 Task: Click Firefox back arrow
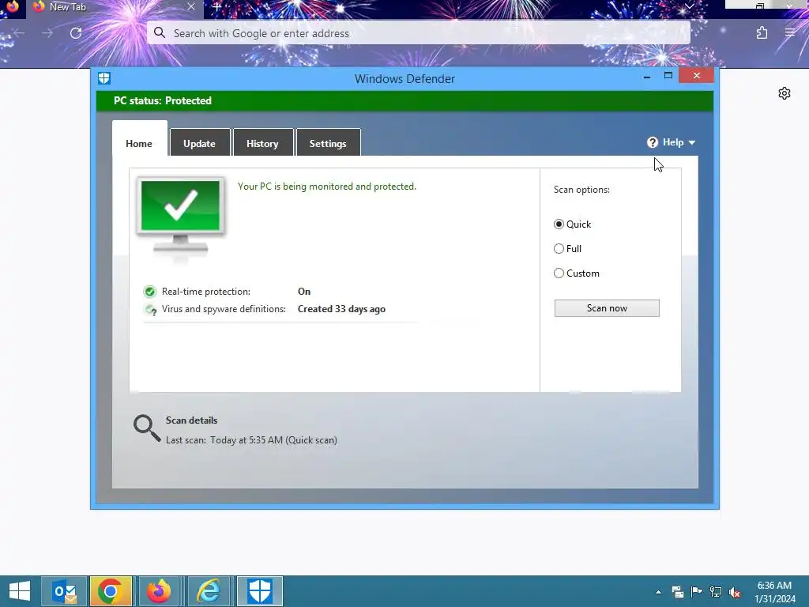point(20,33)
